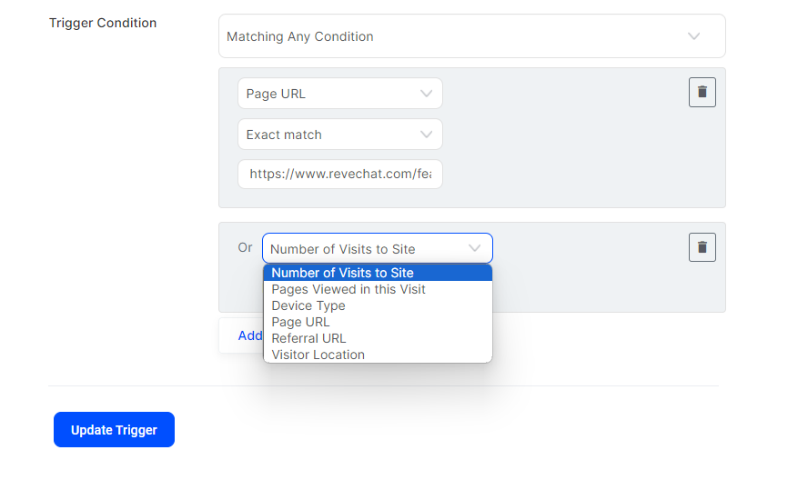Click the blue Add link
This screenshot has width=808, height=480.
point(250,335)
